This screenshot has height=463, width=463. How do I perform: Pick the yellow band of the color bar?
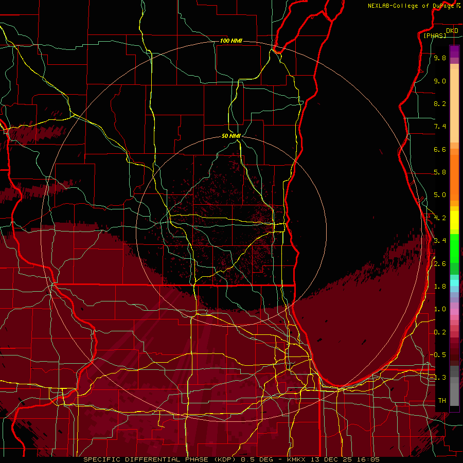pyautogui.click(x=454, y=220)
